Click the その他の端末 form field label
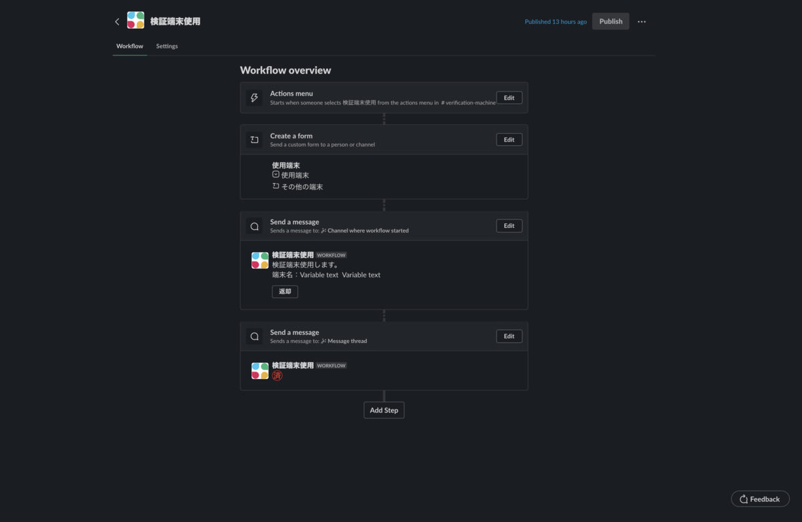 302,187
